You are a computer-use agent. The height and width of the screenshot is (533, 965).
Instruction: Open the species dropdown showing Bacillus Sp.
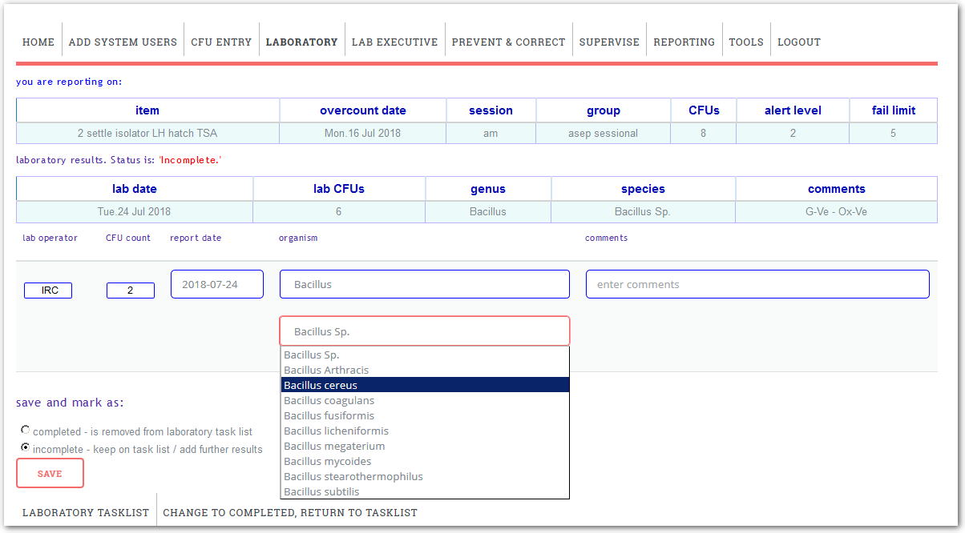pyautogui.click(x=424, y=331)
